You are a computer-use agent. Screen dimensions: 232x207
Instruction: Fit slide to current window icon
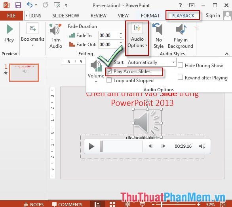[222, 205]
